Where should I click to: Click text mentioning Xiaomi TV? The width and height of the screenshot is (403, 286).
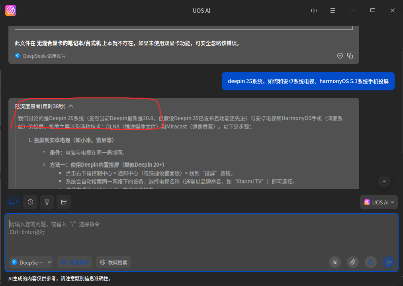[x=181, y=181]
